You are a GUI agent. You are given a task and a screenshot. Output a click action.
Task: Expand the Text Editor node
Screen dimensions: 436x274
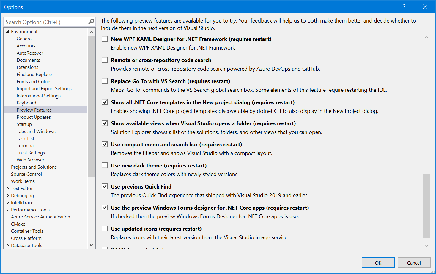pyautogui.click(x=7, y=188)
